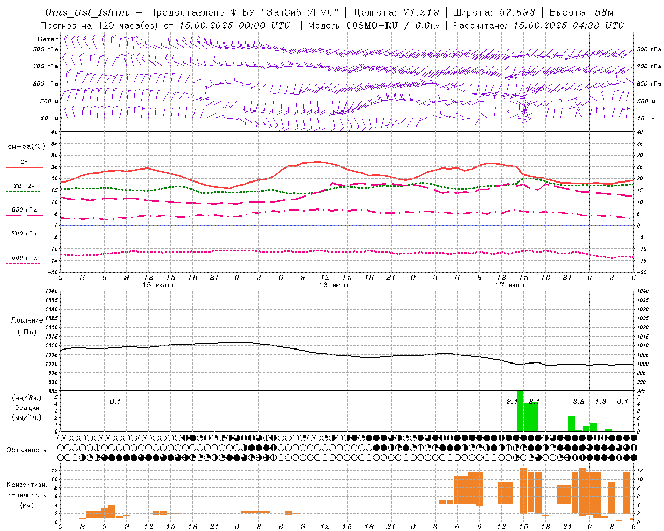Click the Ветер panel label

tap(48, 39)
